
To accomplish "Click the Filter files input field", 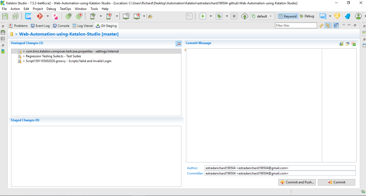I will [x=296, y=26].
